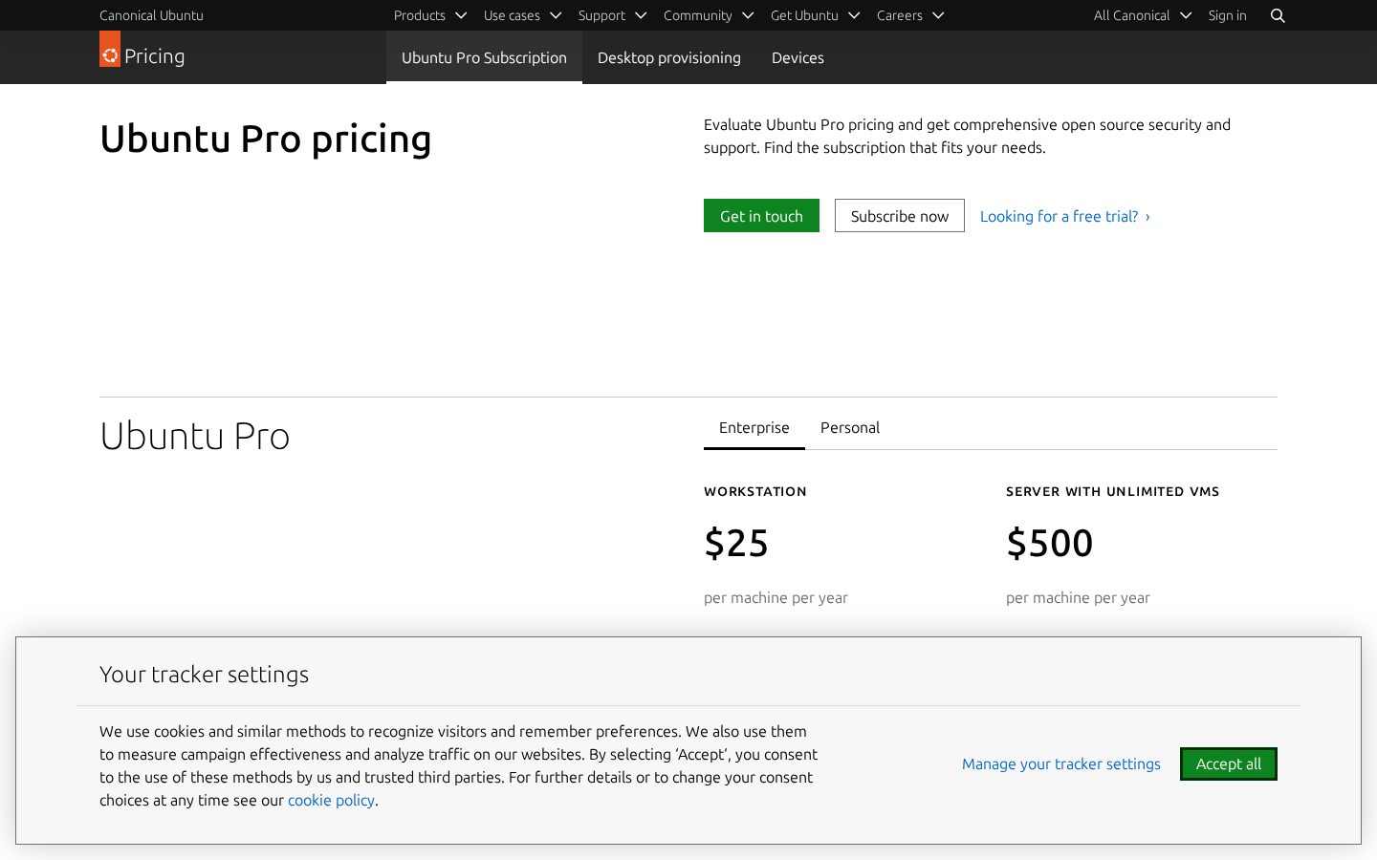The image size is (1377, 860).
Task: Open the Get Ubuntu dropdown
Action: pos(815,15)
